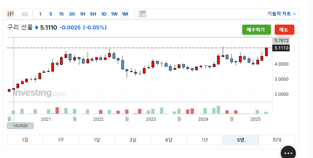Screen dimensions: 313x158
Task: Click the 구리 선물 title
Action: [20, 27]
